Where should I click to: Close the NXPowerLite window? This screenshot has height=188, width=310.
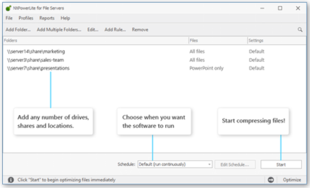point(298,8)
